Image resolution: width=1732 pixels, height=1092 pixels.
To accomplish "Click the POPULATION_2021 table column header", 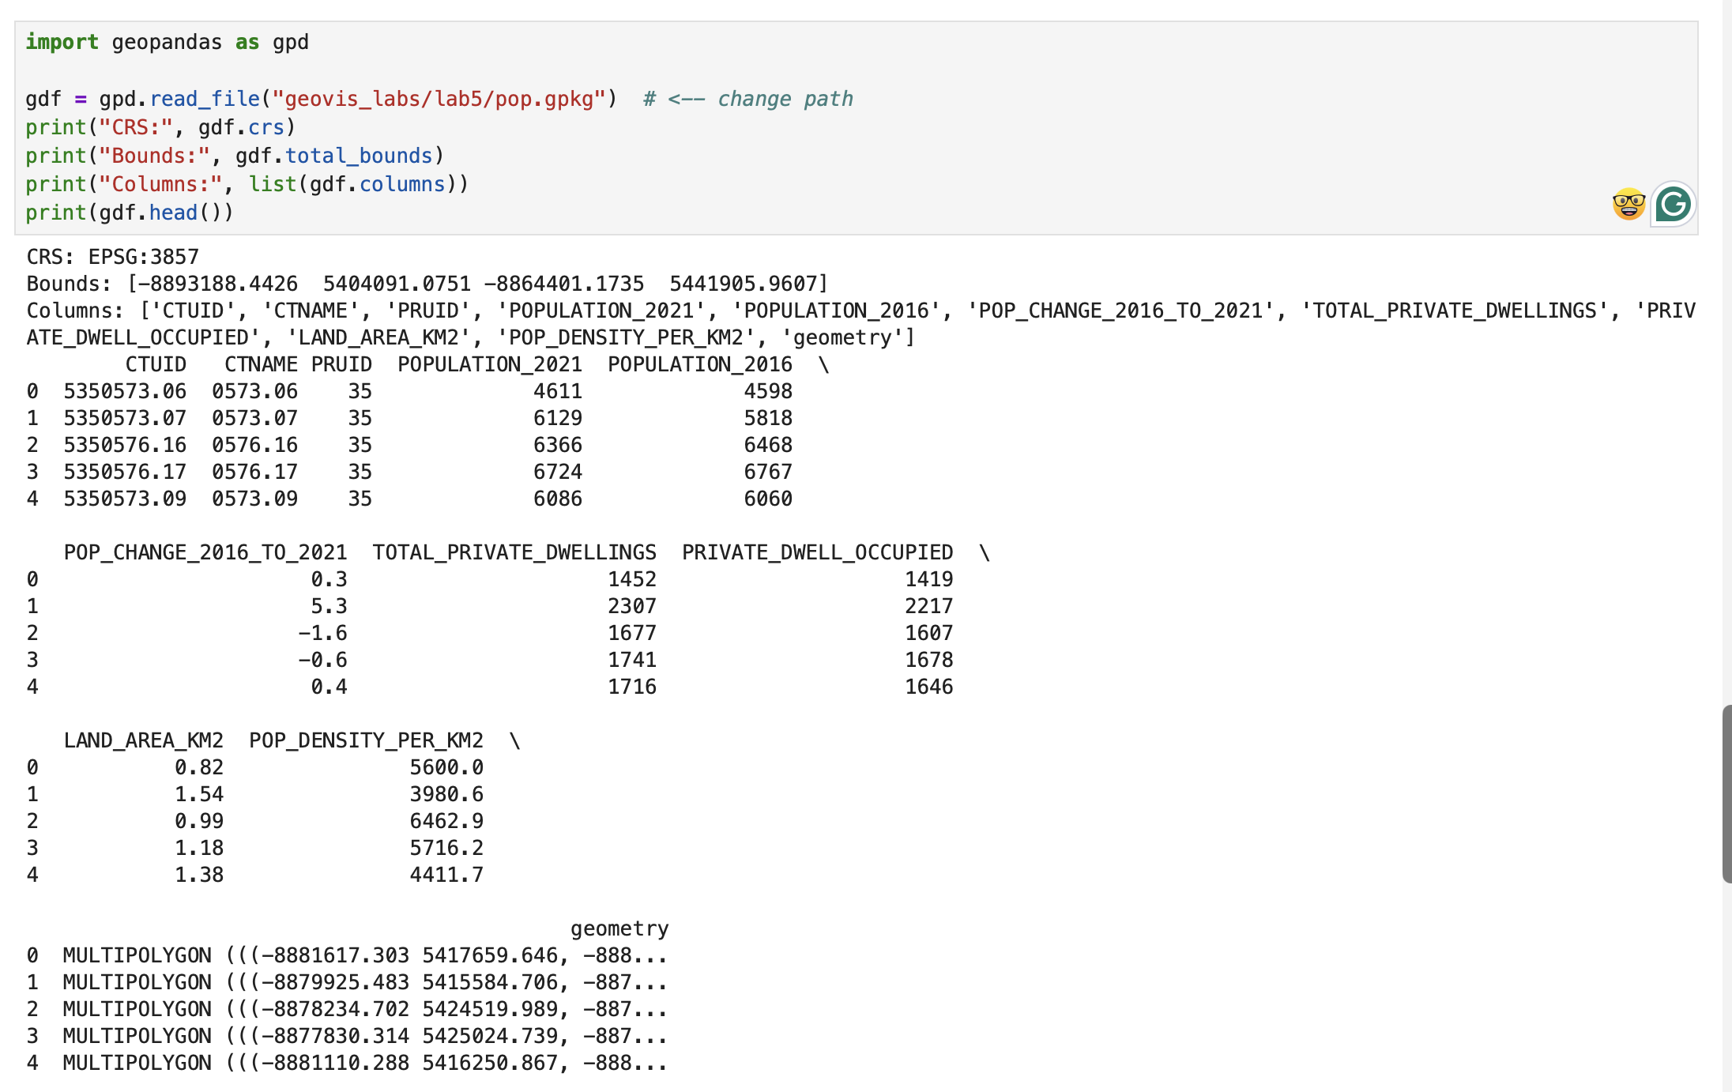I will coord(489,364).
